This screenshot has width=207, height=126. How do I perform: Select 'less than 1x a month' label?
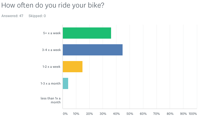50,100
